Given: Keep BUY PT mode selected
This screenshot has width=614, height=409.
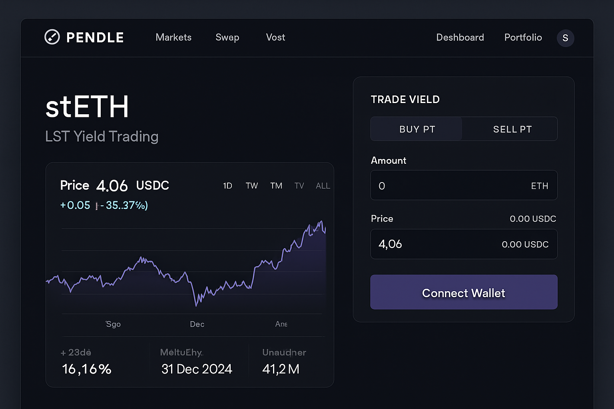Looking at the screenshot, I should coord(417,129).
